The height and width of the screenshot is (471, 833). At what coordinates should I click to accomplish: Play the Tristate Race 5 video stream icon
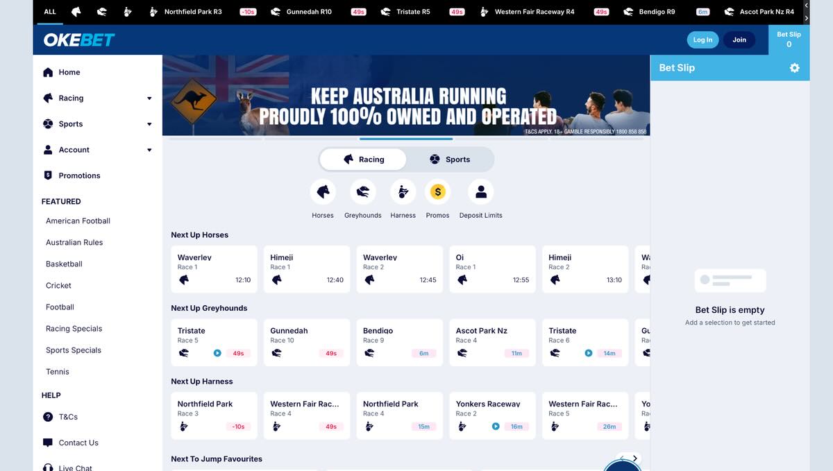coord(216,353)
